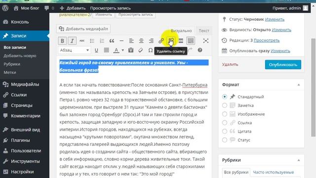This screenshot has width=316, height=178.
Task: Apply strikethrough with the ABC icon
Action: [82, 41]
